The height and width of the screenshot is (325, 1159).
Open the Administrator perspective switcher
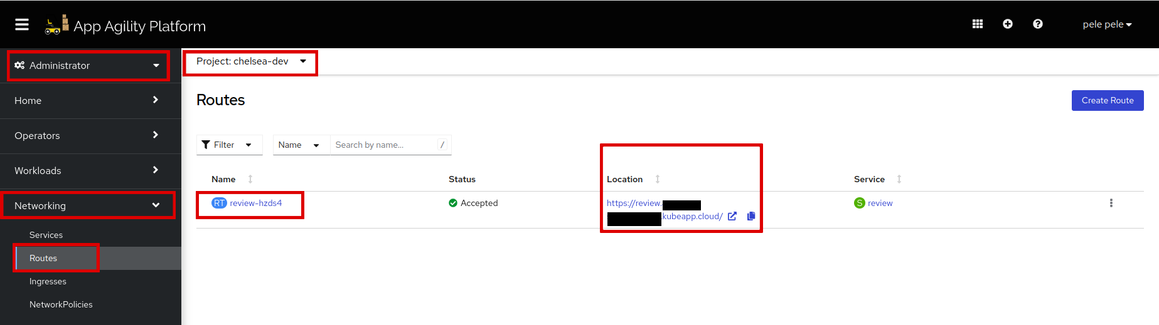tap(88, 66)
